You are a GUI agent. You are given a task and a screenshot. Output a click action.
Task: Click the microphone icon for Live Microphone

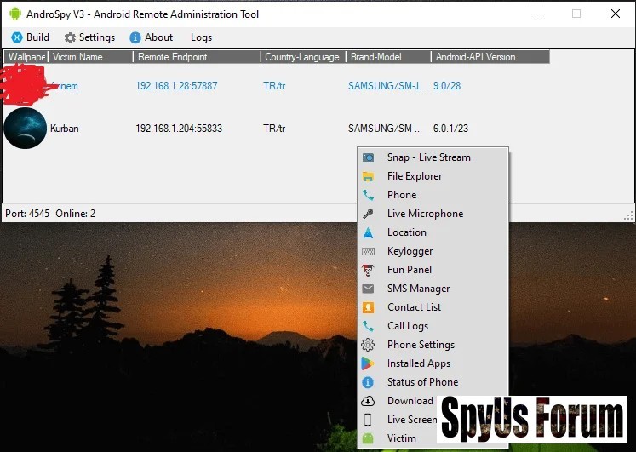tap(368, 214)
